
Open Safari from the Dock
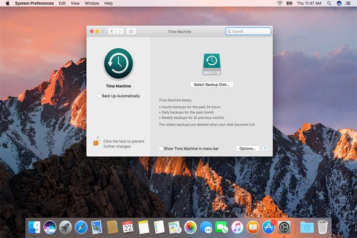point(81,227)
